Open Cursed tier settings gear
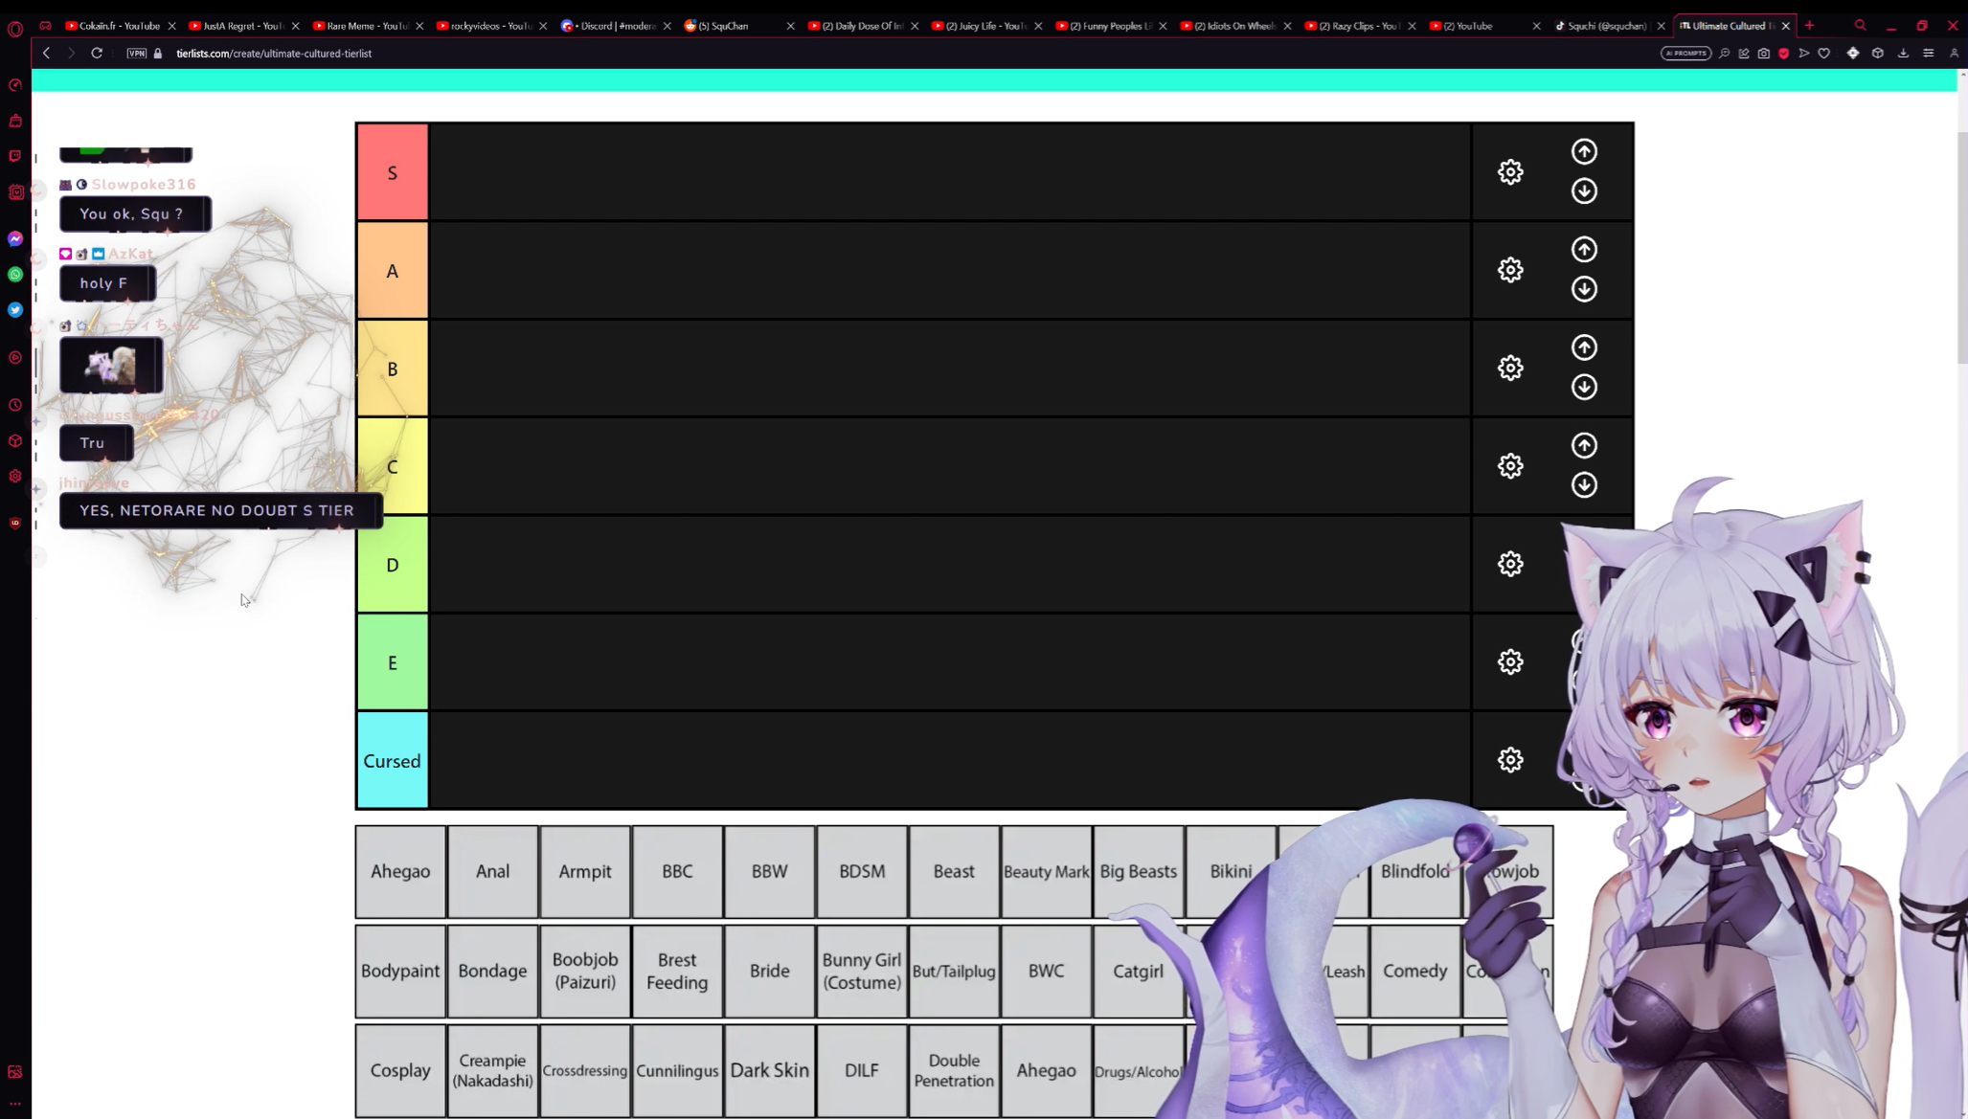 1510,760
